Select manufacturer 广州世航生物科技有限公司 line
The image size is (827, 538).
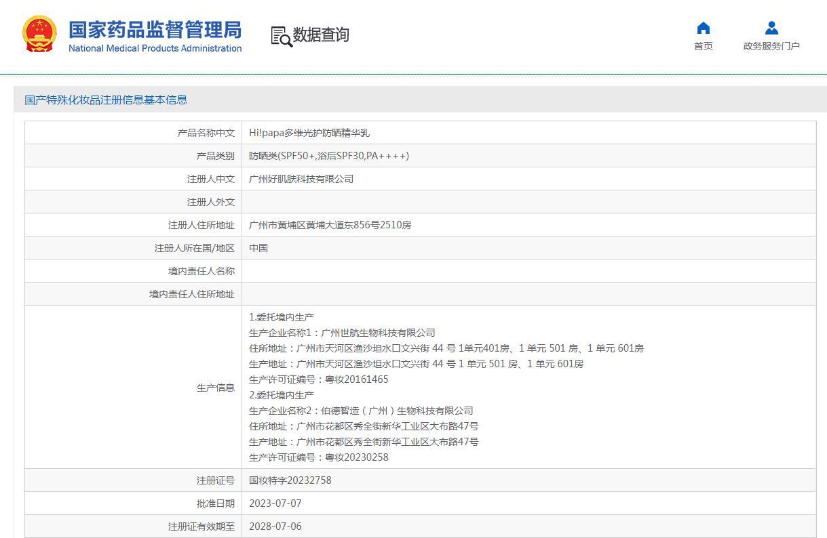342,333
